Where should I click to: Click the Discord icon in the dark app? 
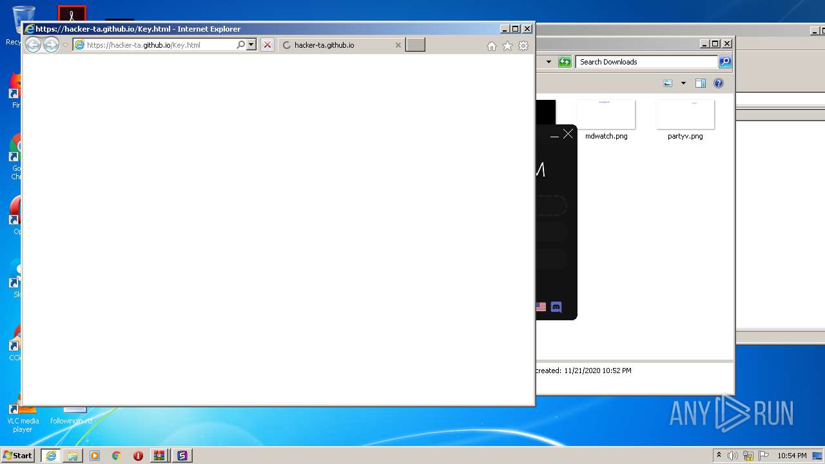click(556, 307)
